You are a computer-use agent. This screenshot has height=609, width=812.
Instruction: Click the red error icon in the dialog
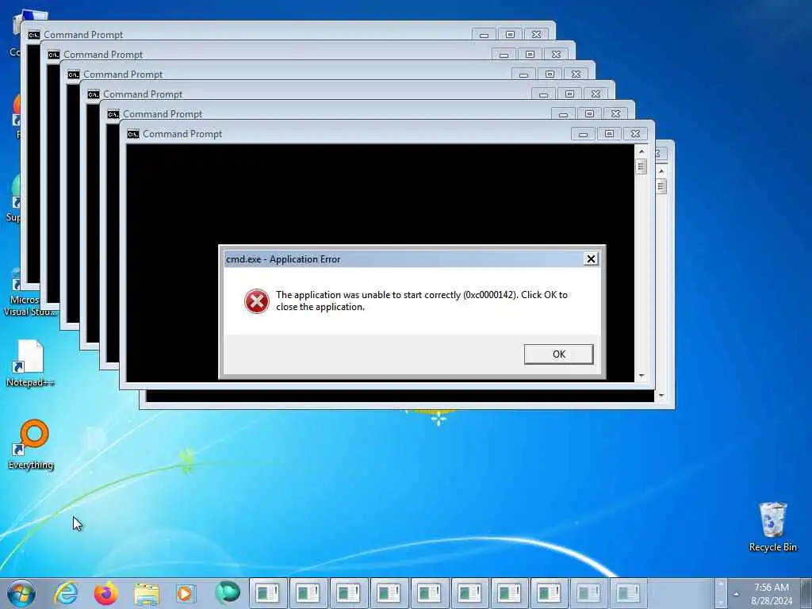[257, 301]
